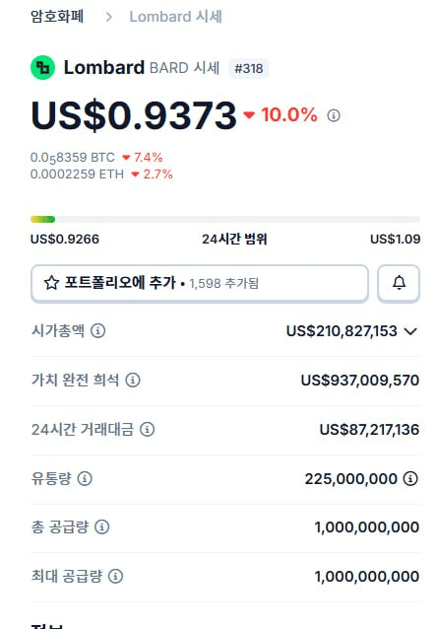Click the green Lombard coin logo

tap(43, 67)
